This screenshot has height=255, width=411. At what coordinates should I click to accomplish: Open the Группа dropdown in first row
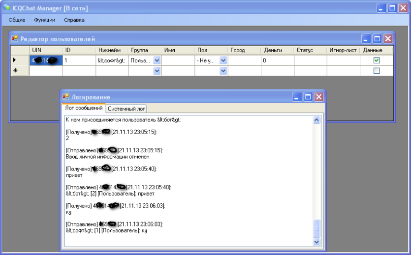click(157, 60)
